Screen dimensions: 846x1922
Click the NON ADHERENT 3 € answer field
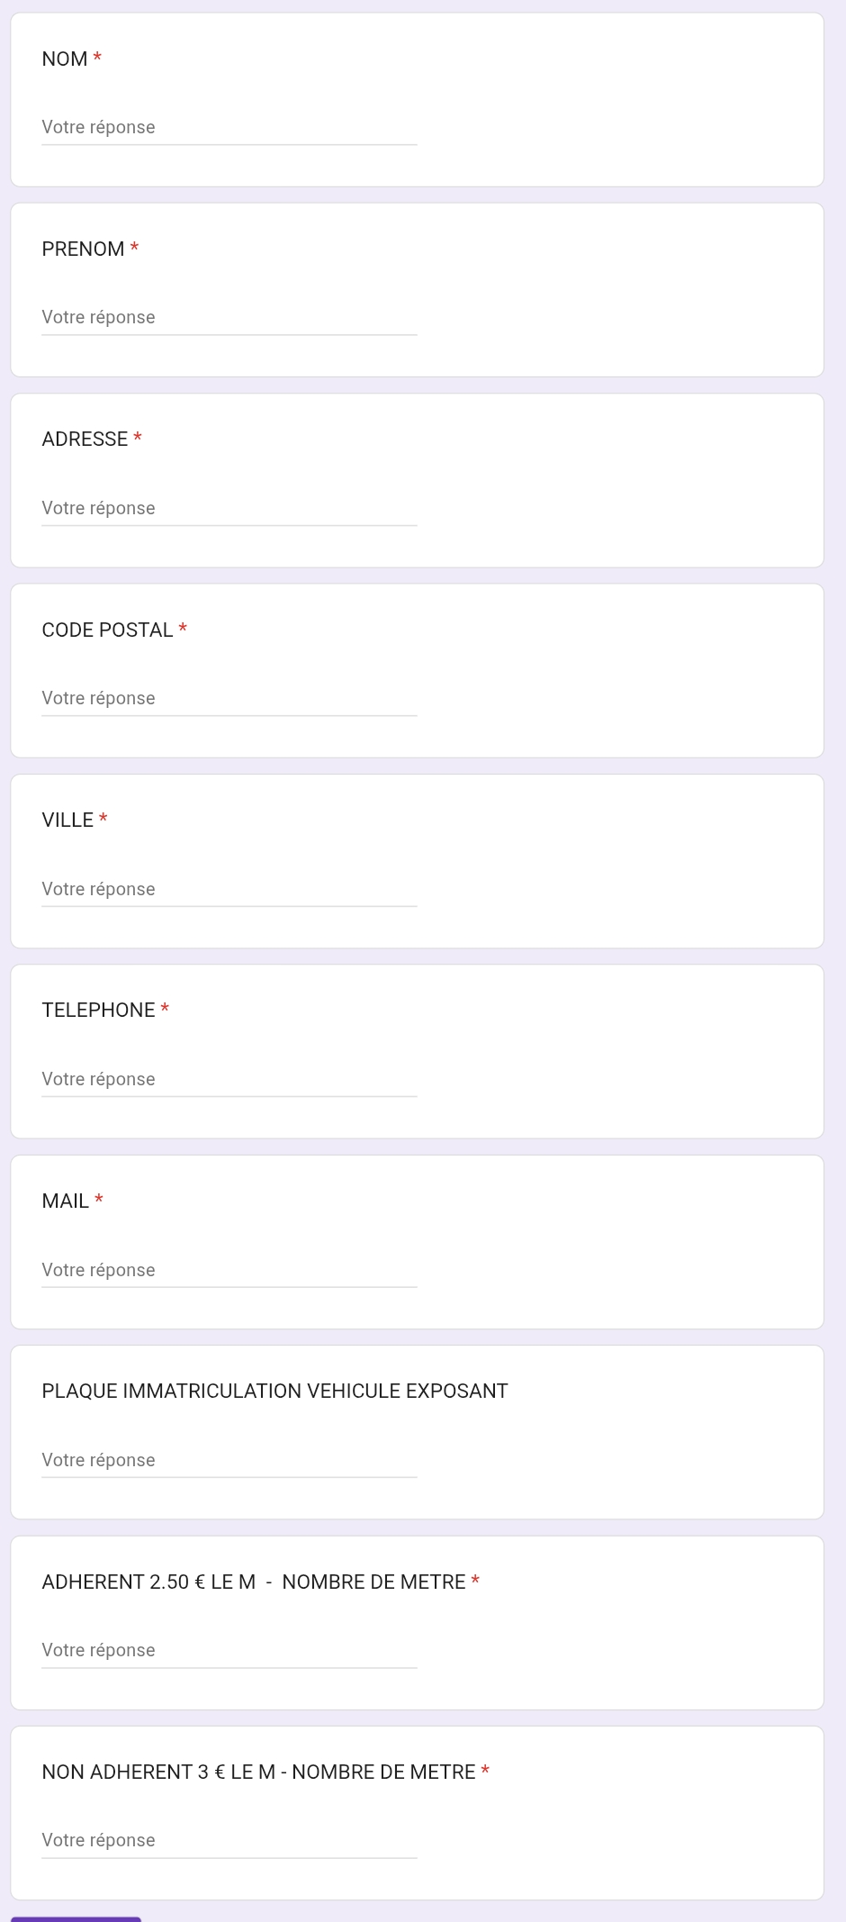pos(229,1840)
